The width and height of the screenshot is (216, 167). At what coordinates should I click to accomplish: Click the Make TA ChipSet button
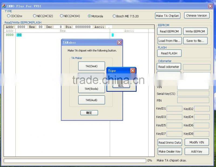pyautogui.click(x=167, y=16)
